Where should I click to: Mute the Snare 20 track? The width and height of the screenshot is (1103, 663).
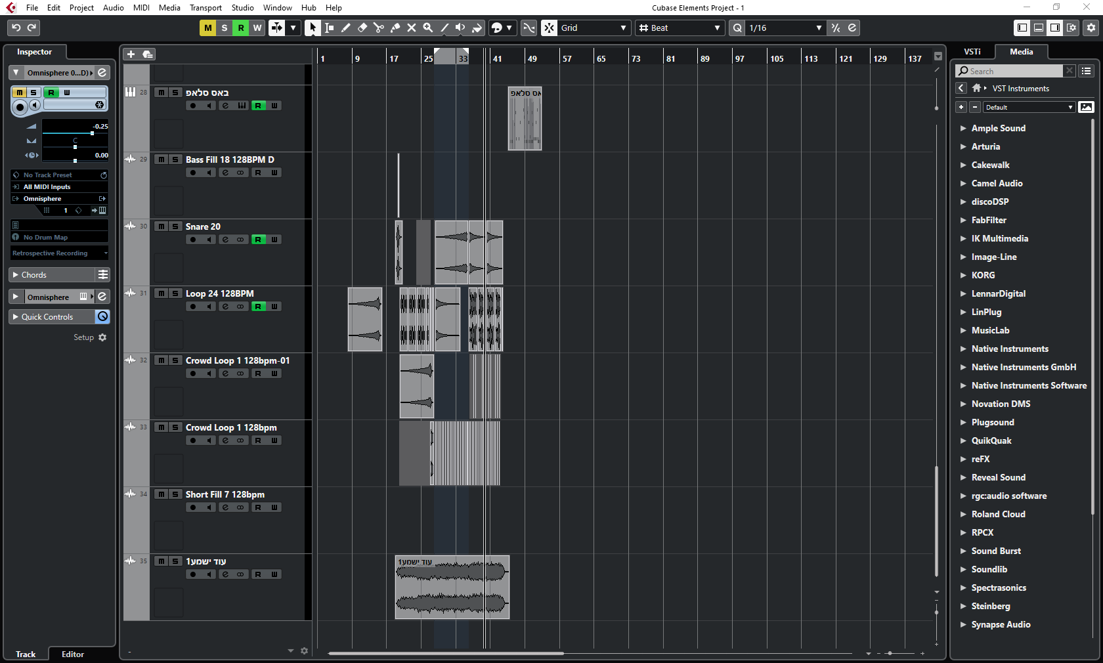(162, 226)
